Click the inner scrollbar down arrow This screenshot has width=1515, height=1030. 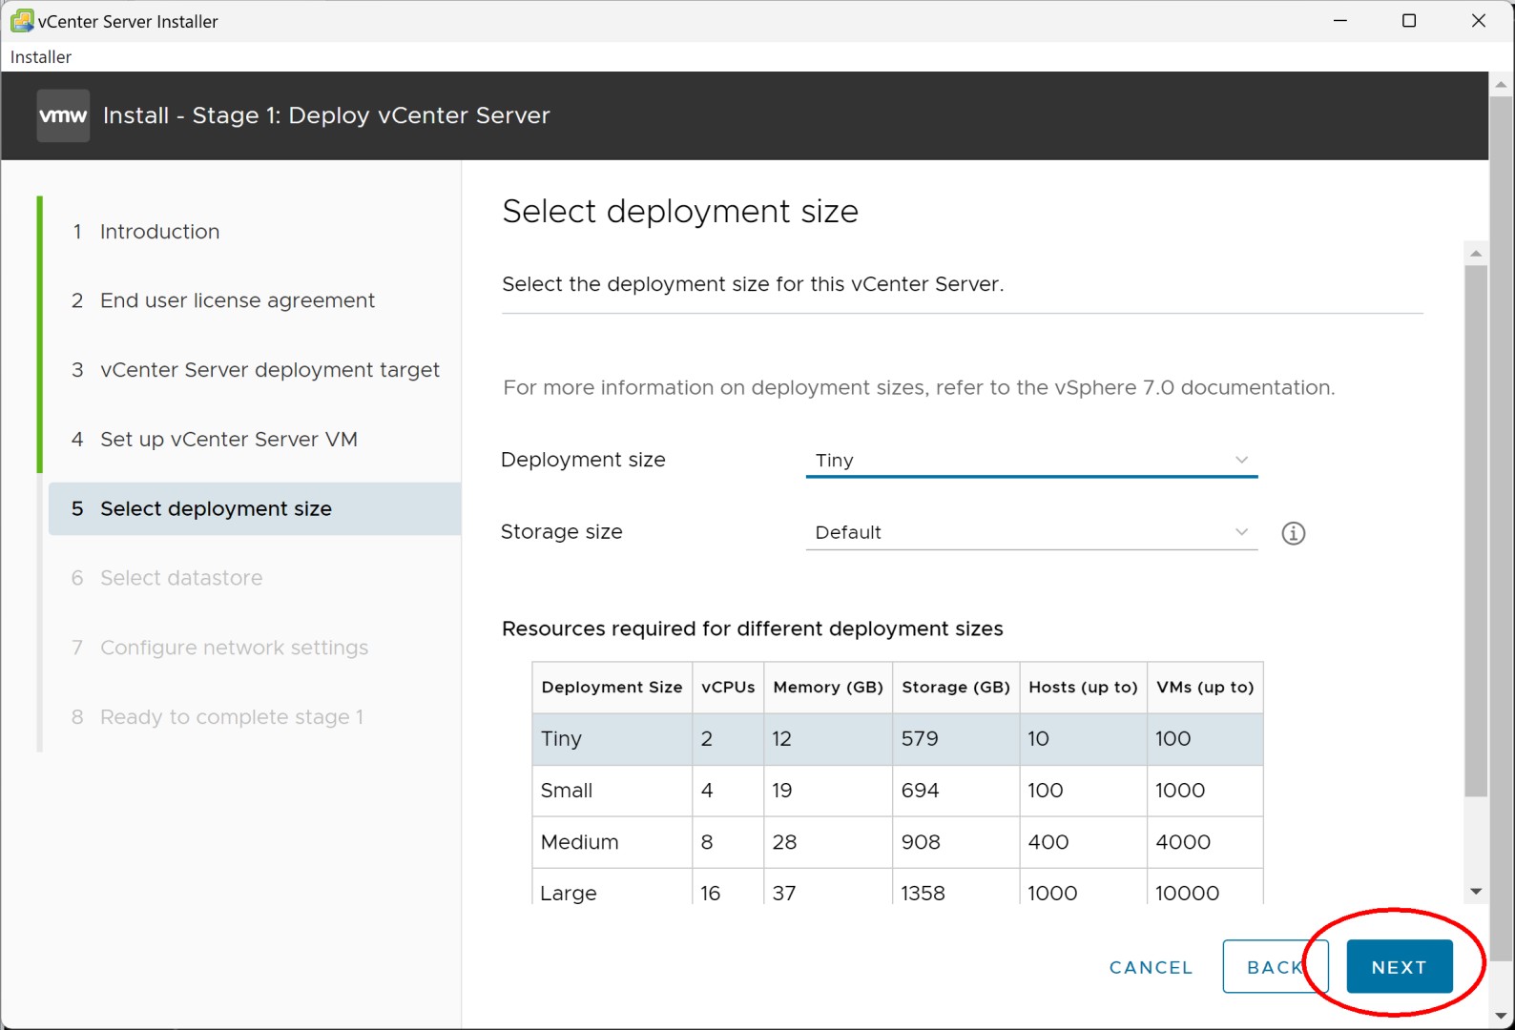[1476, 892]
